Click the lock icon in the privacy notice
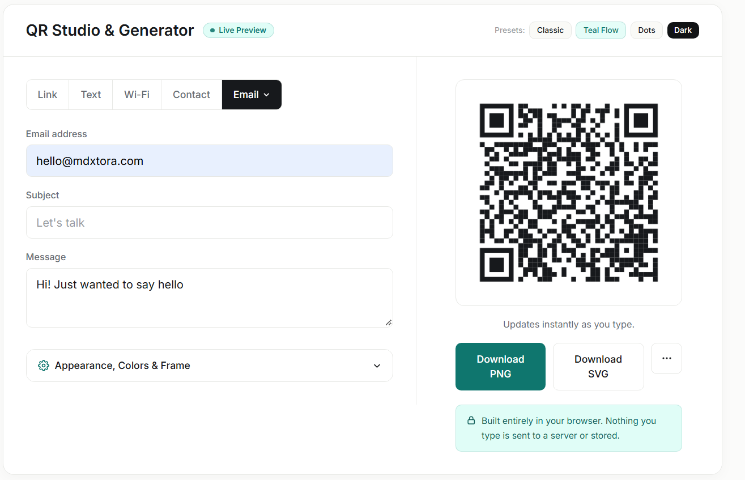Viewport: 745px width, 480px height. tap(471, 420)
